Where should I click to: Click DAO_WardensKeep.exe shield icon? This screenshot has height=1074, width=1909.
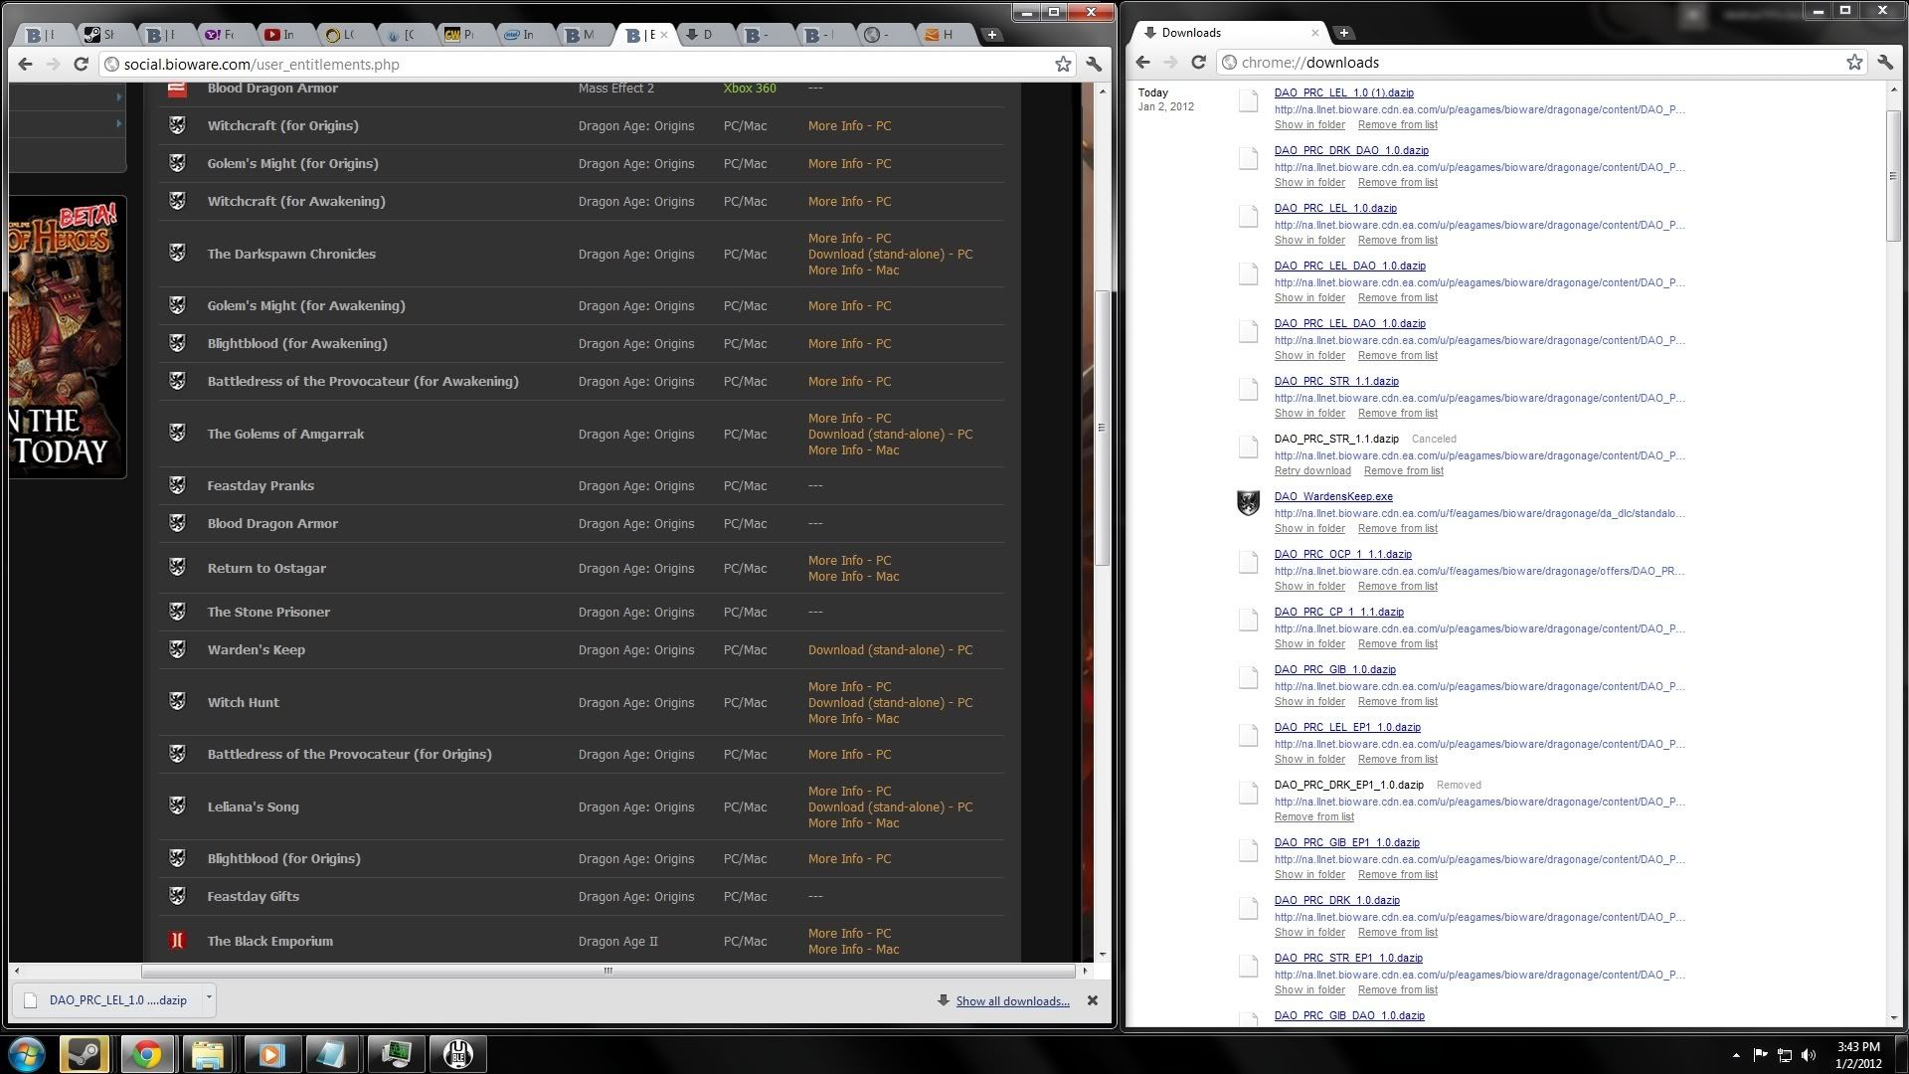pos(1248,503)
